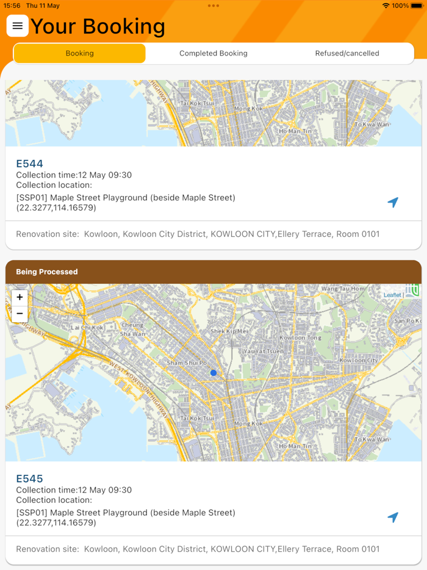The width and height of the screenshot is (427, 570).
Task: Select the Booking tab
Action: coord(79,54)
